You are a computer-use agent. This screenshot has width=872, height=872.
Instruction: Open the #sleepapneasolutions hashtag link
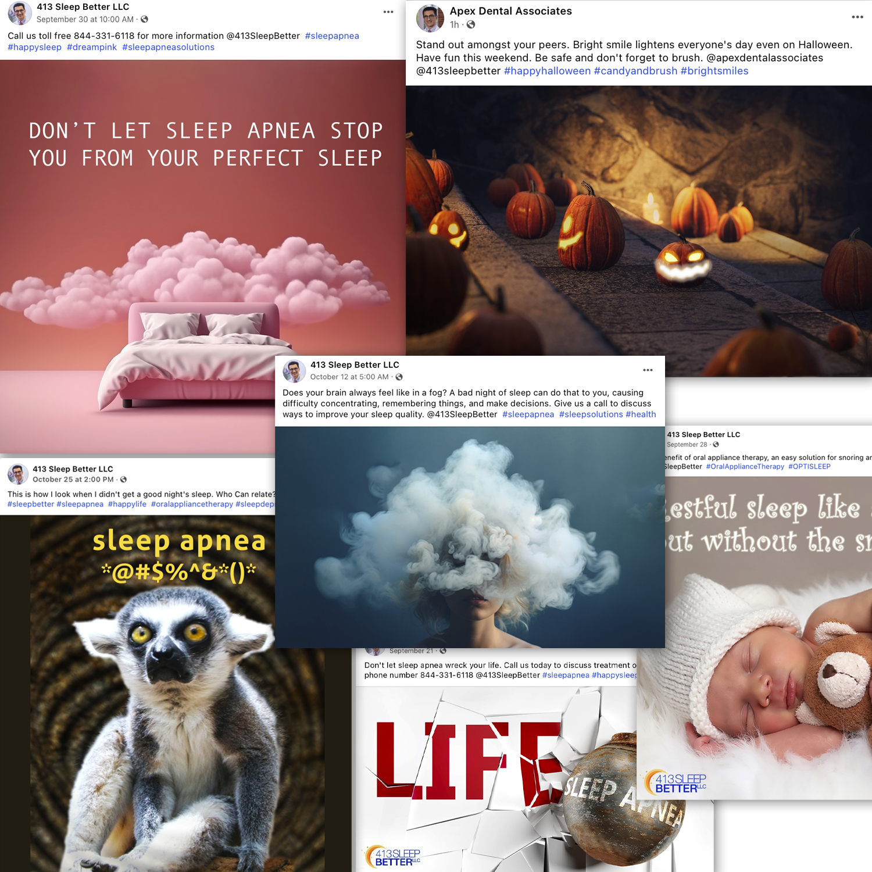click(168, 47)
